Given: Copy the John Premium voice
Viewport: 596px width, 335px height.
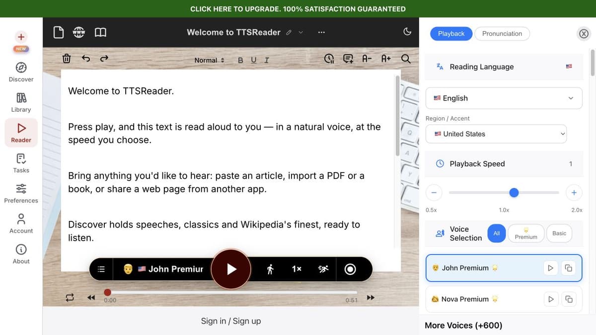Looking at the screenshot, I should click(x=568, y=268).
